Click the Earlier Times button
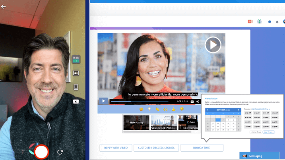Screen dimensions: 285x160 coord(256,132)
